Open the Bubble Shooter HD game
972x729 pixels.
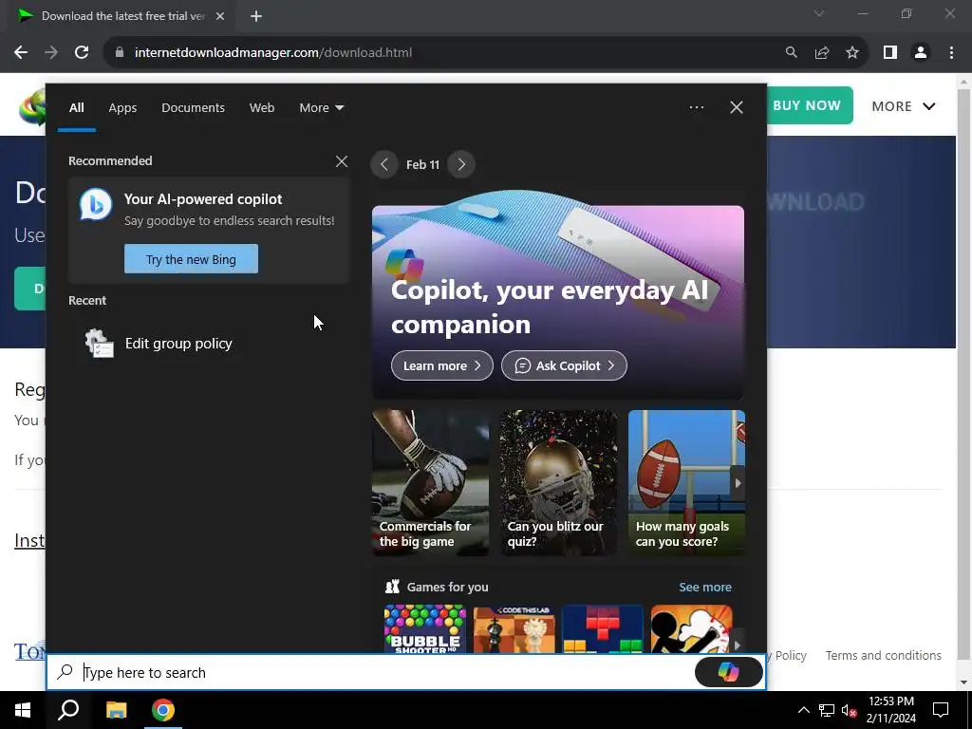click(x=424, y=628)
